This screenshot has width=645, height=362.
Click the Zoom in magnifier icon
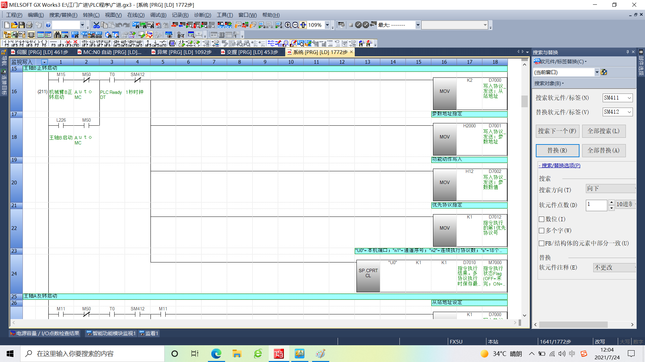[x=288, y=25]
